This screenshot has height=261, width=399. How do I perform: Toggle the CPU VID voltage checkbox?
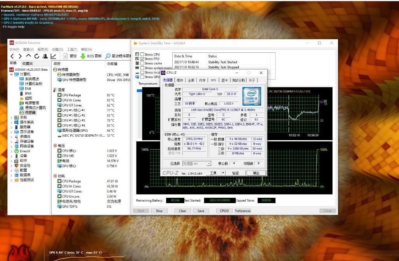point(59,156)
